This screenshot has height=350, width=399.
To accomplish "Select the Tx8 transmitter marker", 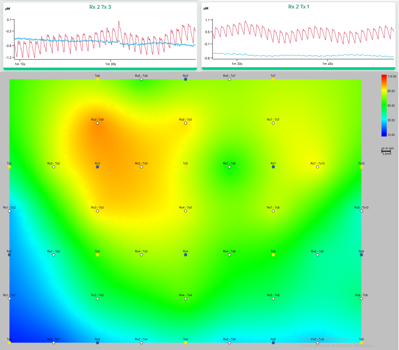I will click(x=273, y=255).
